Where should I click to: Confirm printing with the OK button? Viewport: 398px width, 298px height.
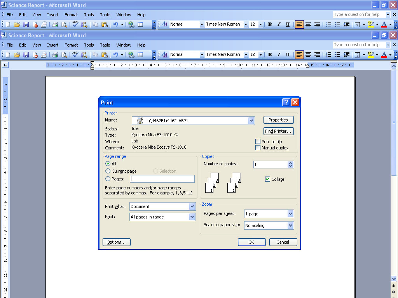(x=251, y=242)
